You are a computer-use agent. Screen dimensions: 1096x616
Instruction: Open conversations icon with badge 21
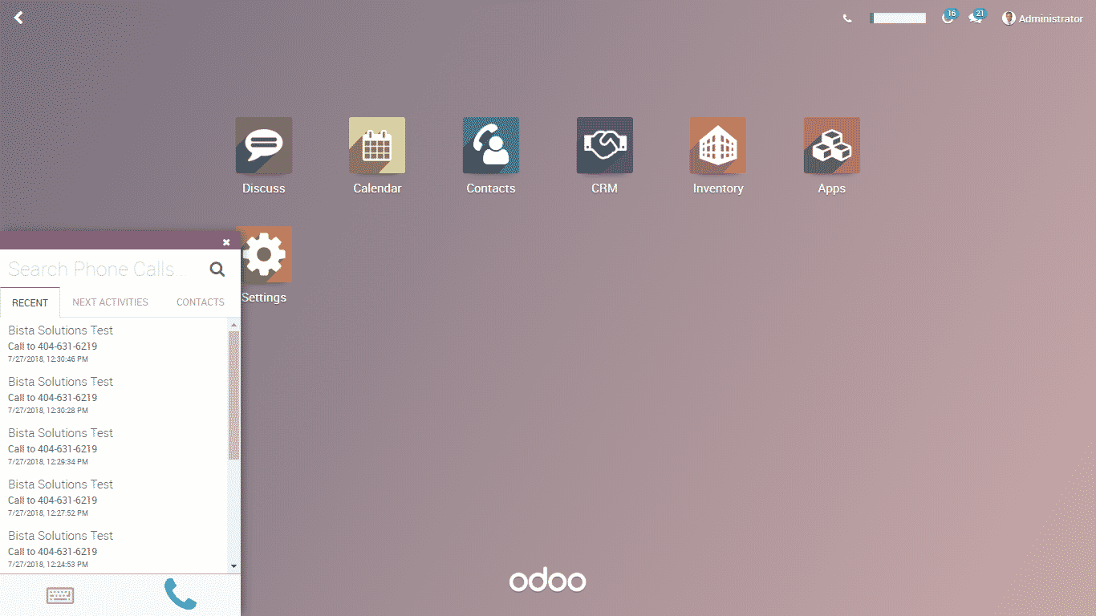tap(976, 17)
